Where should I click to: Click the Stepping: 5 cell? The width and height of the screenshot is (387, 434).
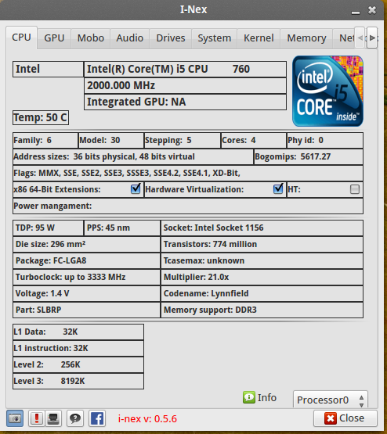click(x=183, y=140)
